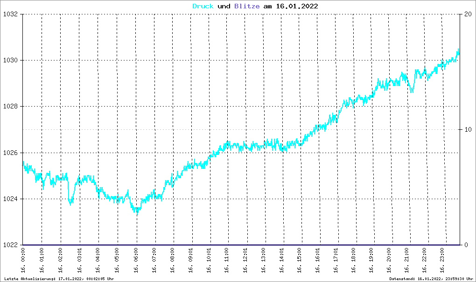Click the '16. 10:01' time label
The width and height of the screenshot is (476, 282).
click(209, 260)
